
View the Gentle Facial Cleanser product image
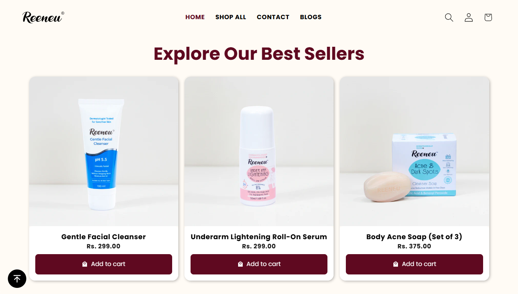tap(104, 151)
